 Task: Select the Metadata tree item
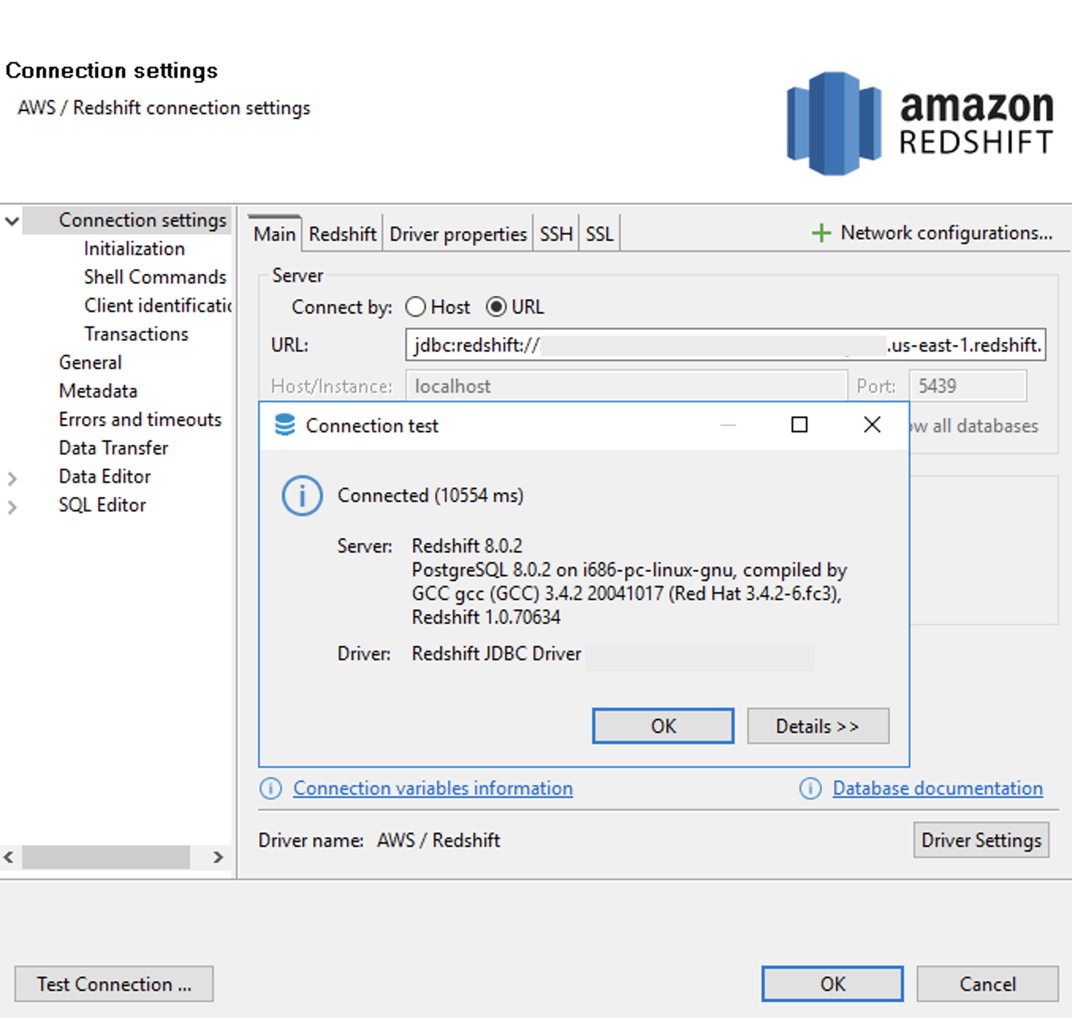pyautogui.click(x=98, y=391)
